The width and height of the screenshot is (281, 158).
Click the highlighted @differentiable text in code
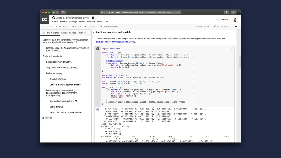(115, 61)
